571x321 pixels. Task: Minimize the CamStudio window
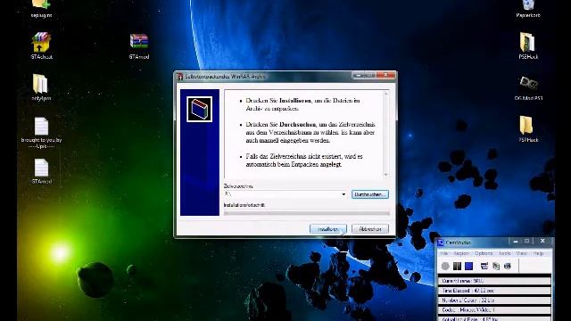point(516,242)
